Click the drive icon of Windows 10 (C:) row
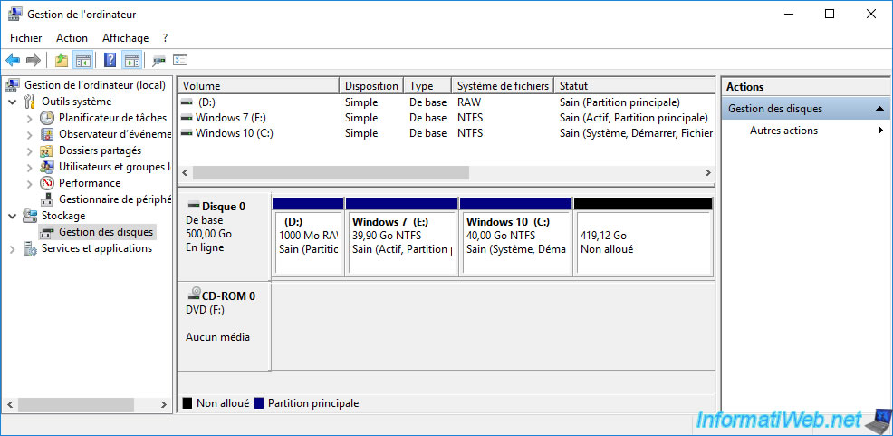The height and width of the screenshot is (436, 893). click(187, 133)
